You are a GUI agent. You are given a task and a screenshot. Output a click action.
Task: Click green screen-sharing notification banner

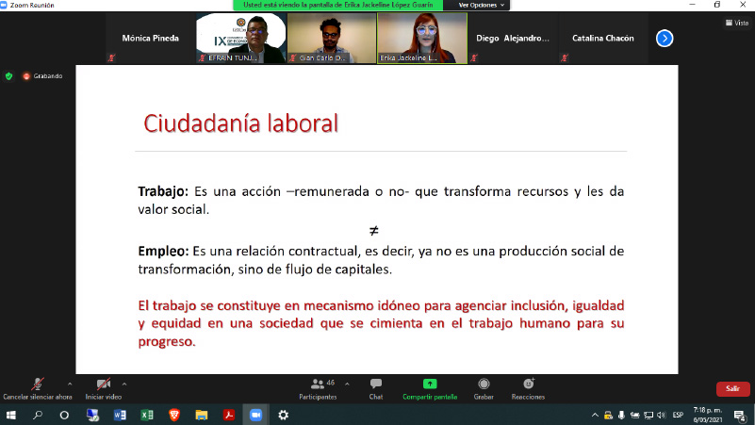(x=338, y=5)
